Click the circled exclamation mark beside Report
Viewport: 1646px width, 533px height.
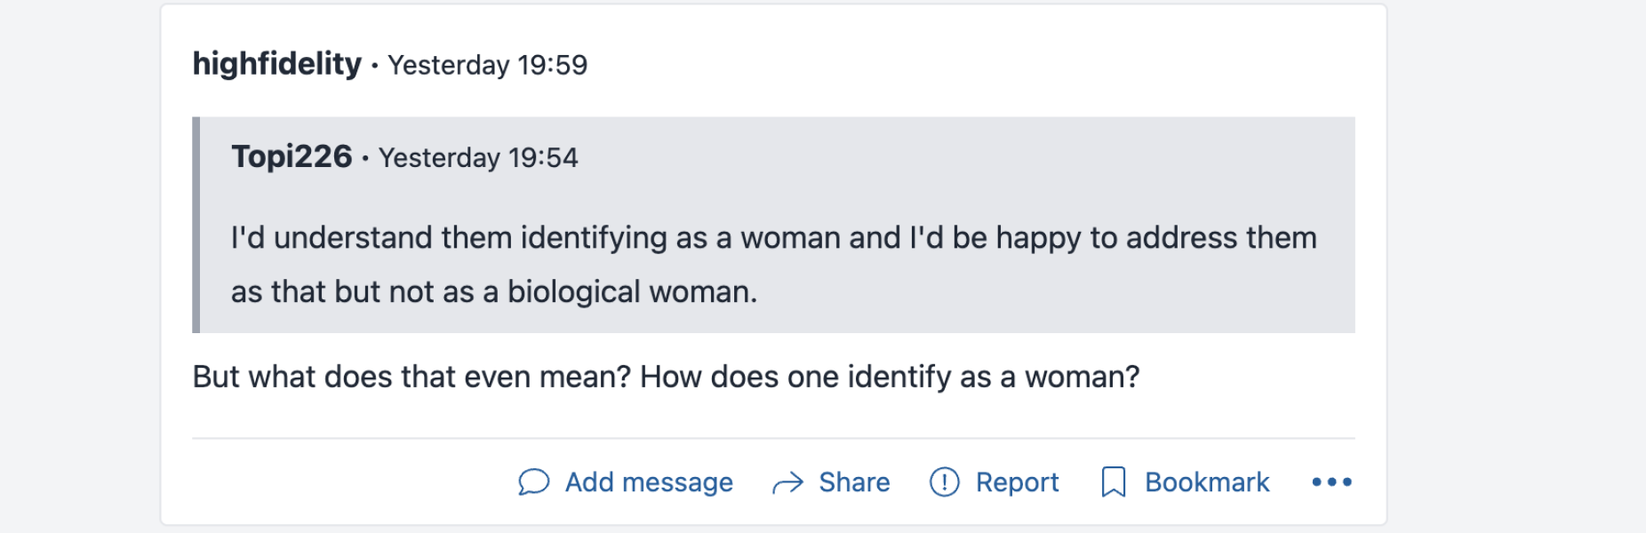pyautogui.click(x=944, y=481)
